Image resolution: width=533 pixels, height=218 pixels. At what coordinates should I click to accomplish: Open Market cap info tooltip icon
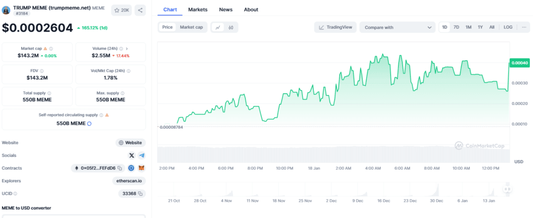(51, 49)
